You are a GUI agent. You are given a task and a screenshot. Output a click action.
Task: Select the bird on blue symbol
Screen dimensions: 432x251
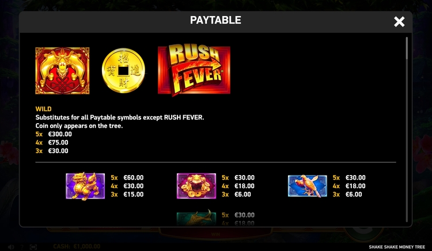(308, 186)
